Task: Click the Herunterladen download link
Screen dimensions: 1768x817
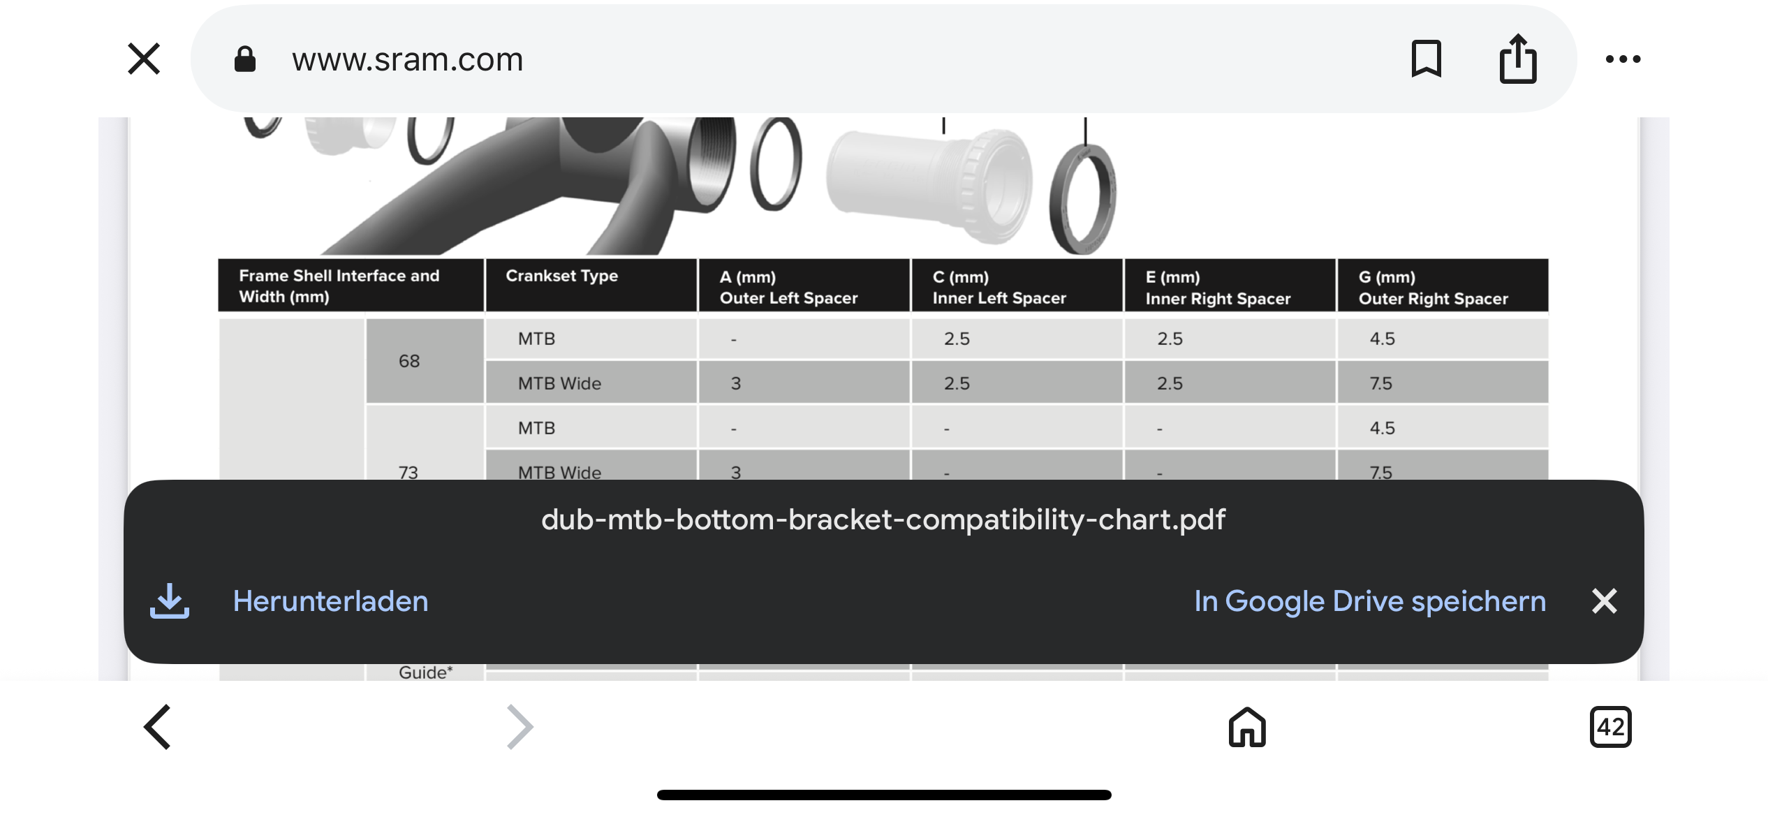Action: point(330,601)
